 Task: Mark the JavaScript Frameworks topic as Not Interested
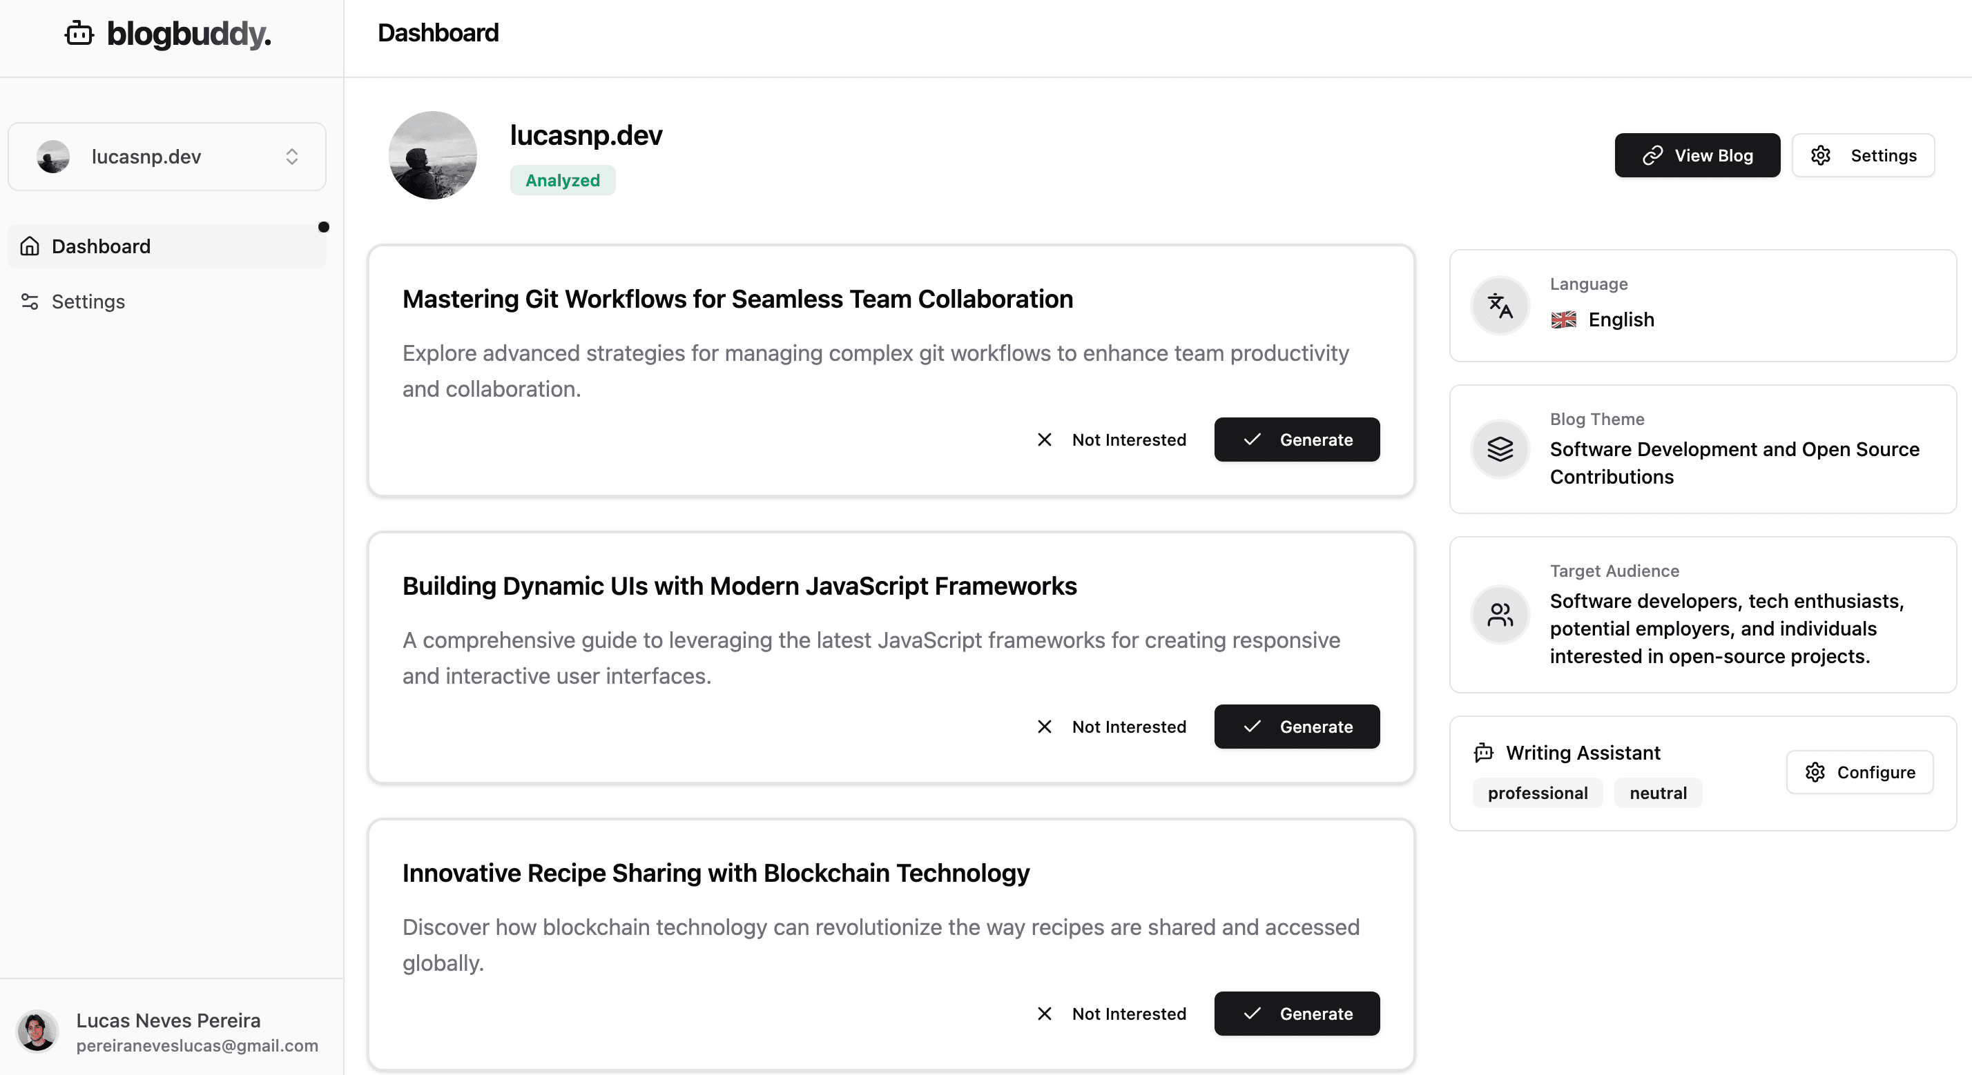tap(1112, 727)
